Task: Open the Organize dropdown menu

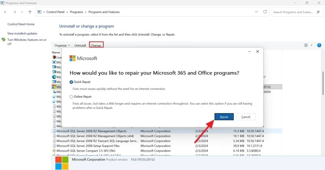Action: pyautogui.click(x=62, y=45)
